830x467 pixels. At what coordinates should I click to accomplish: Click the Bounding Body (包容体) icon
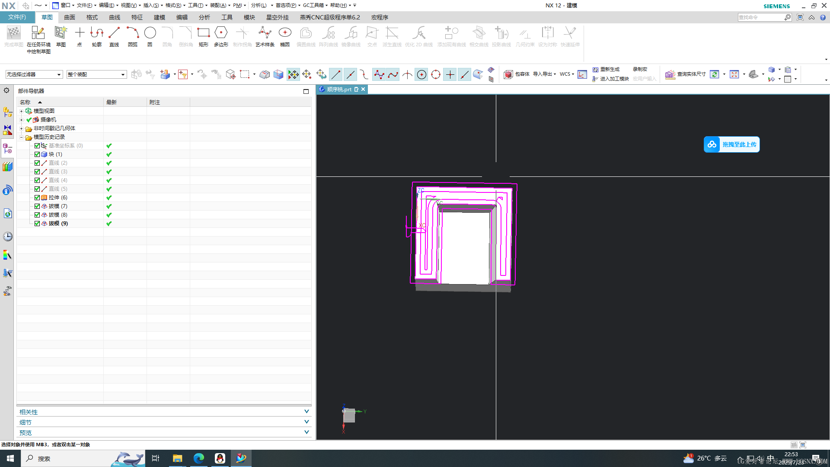[x=508, y=74]
